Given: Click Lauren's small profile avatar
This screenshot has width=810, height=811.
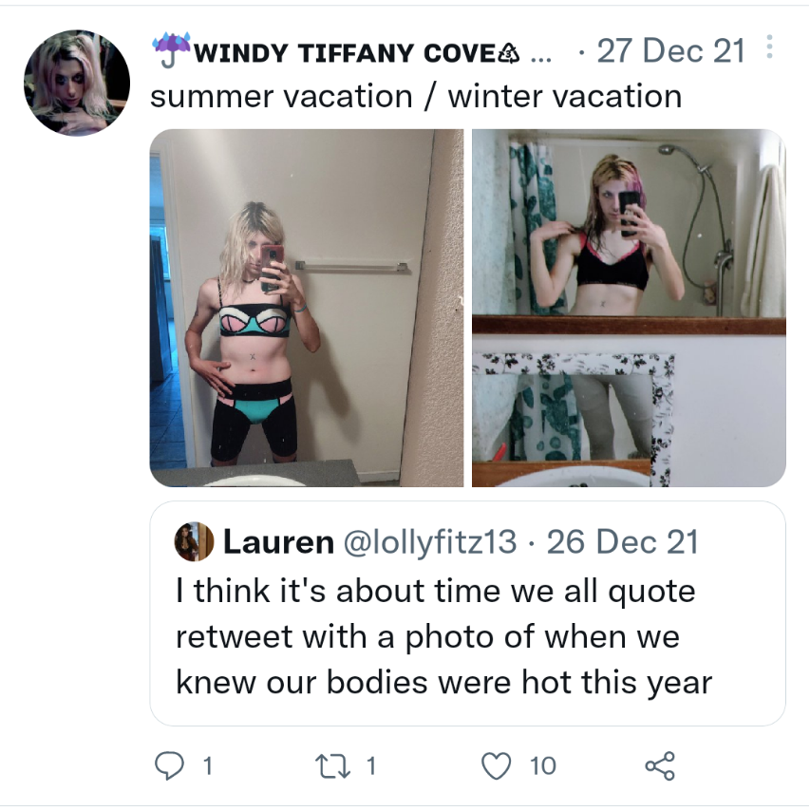Looking at the screenshot, I should [x=194, y=541].
